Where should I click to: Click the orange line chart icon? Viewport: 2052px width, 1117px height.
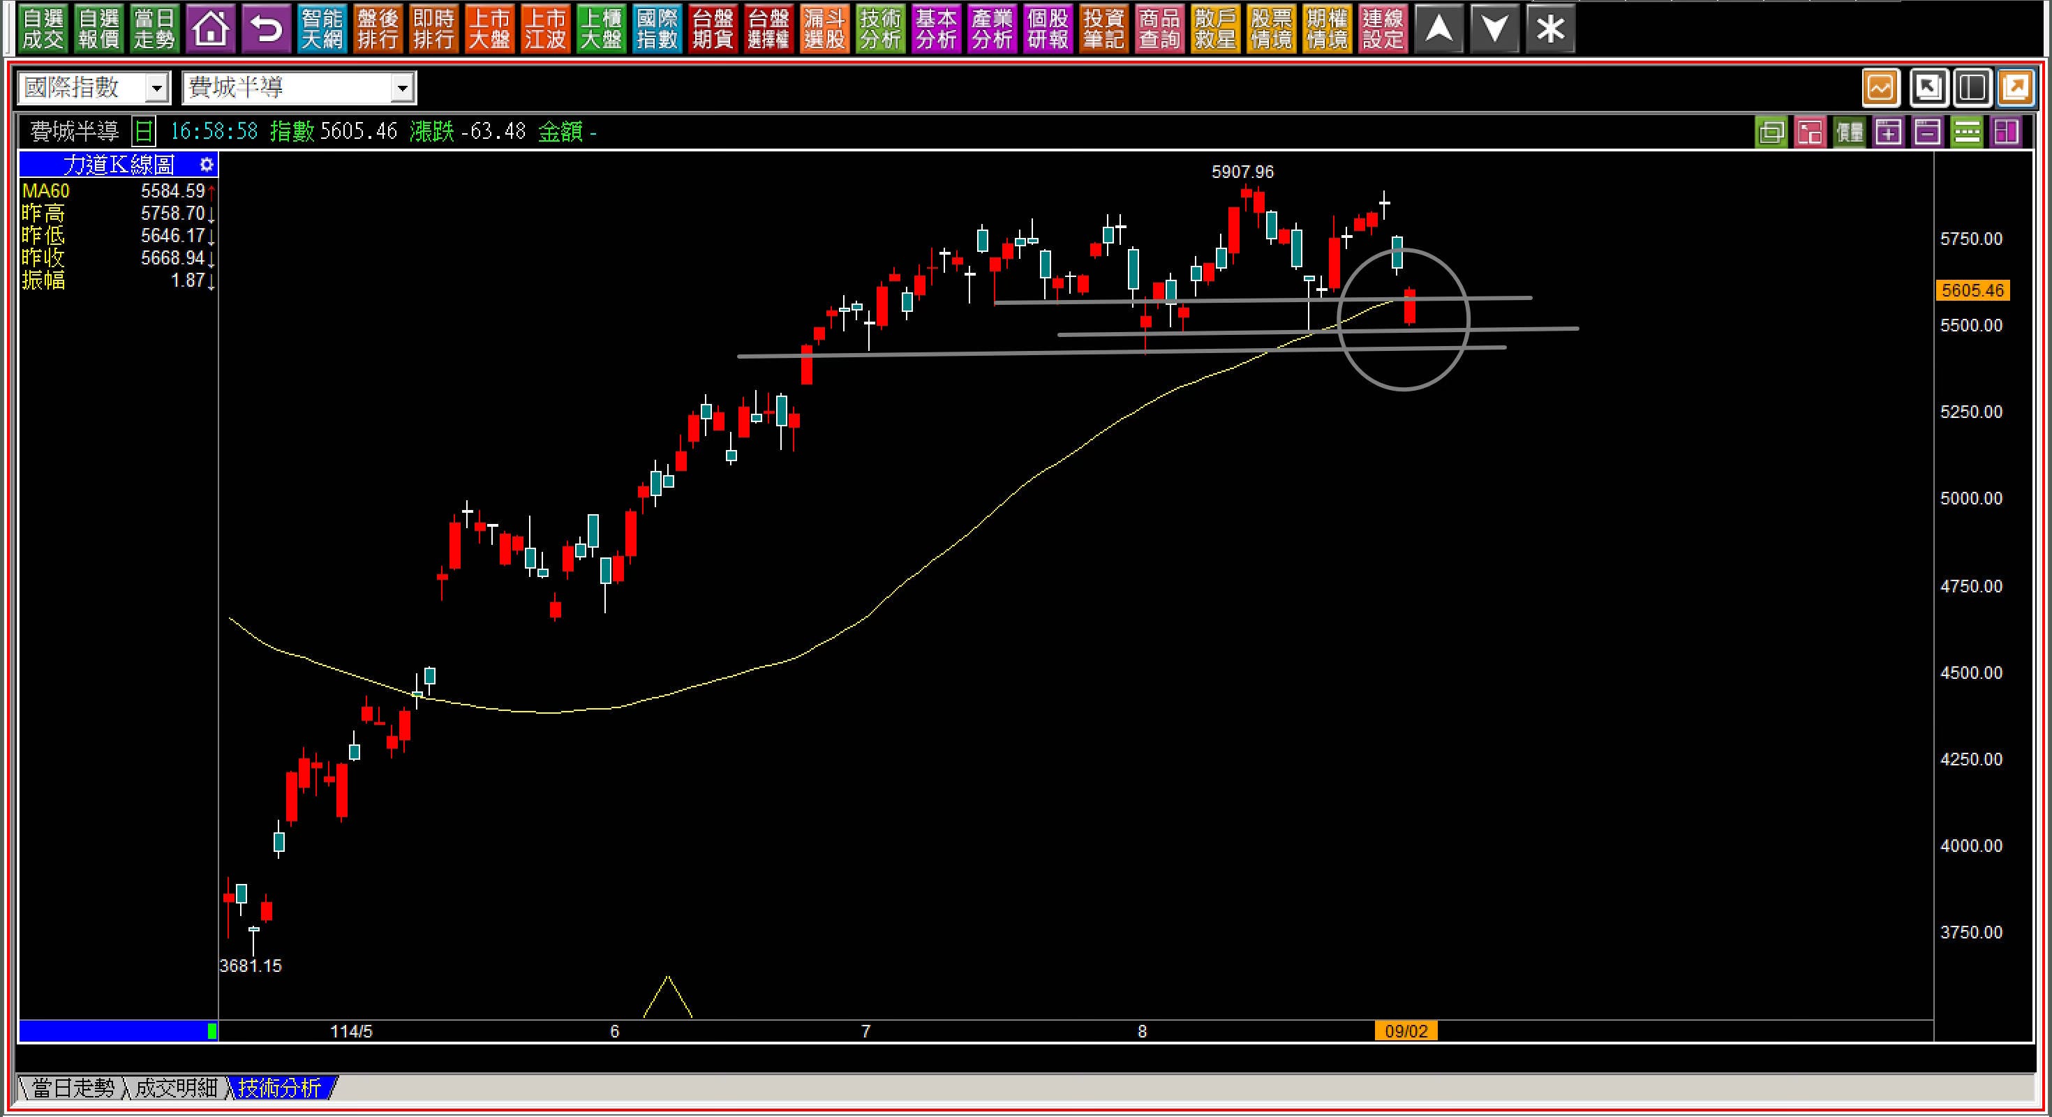click(1881, 88)
